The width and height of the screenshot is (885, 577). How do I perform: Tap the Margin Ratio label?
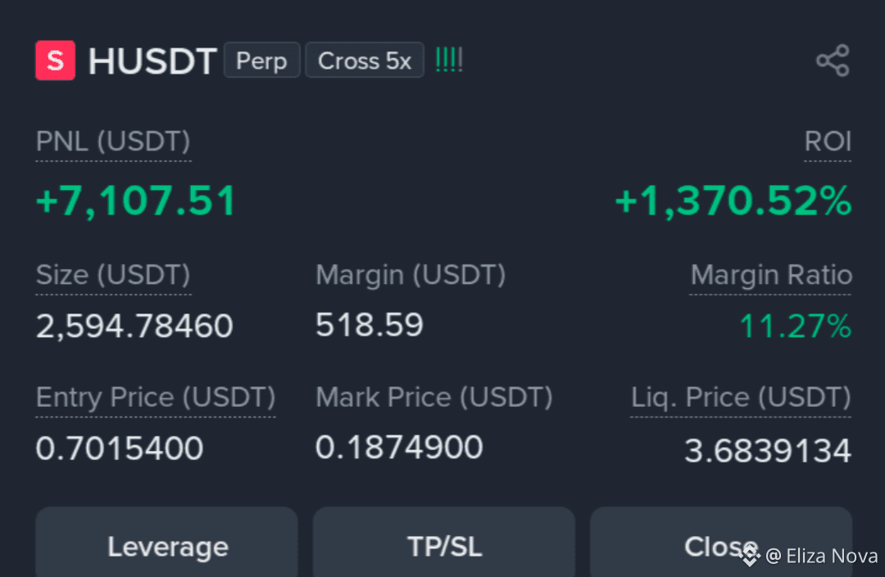coord(771,275)
